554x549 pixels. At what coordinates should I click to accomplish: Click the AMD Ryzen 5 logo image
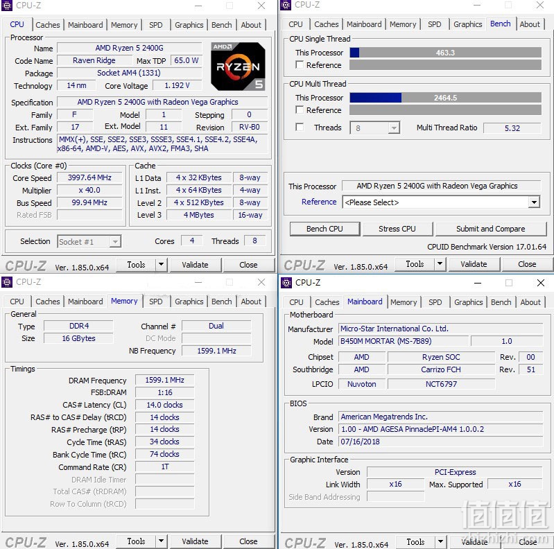(238, 67)
